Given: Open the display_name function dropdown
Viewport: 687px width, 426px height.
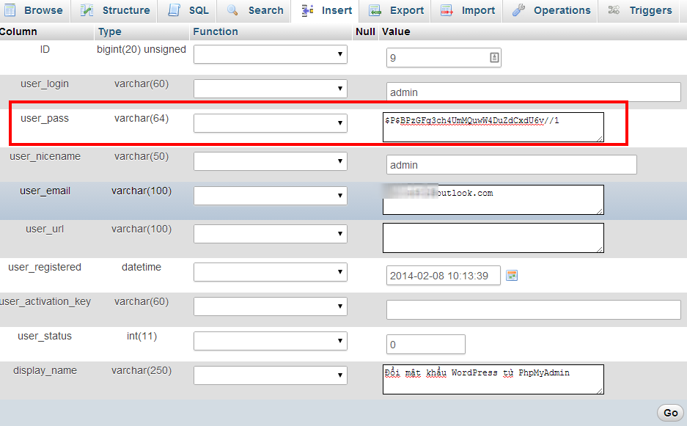Looking at the screenshot, I should (x=270, y=375).
